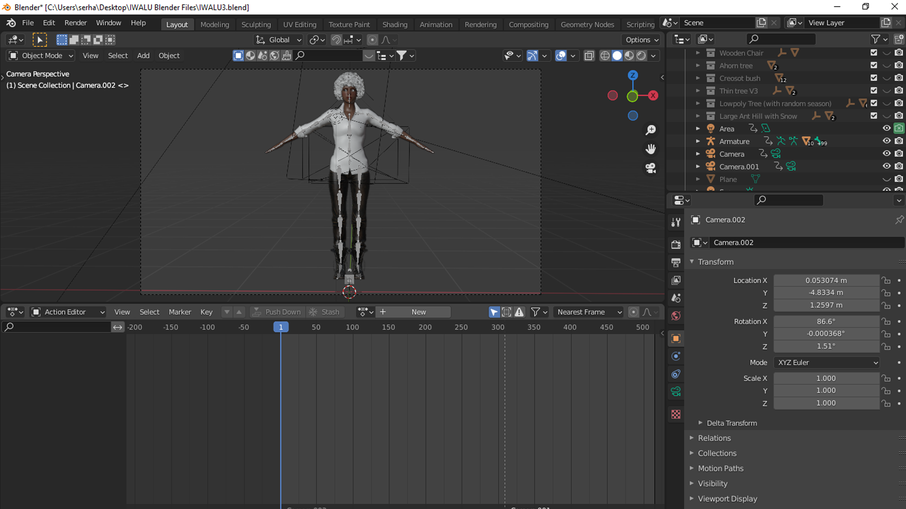The width and height of the screenshot is (906, 509).
Task: Toggle snapping magnet icon
Action: tap(336, 40)
